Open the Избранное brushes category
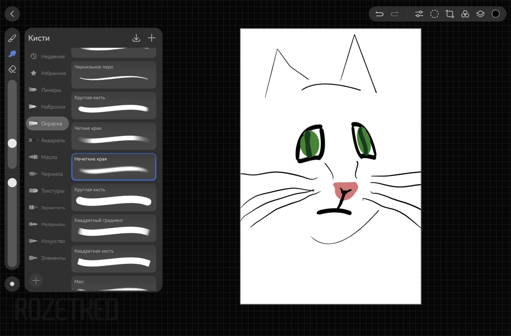This screenshot has width=511, height=336. pyautogui.click(x=48, y=73)
